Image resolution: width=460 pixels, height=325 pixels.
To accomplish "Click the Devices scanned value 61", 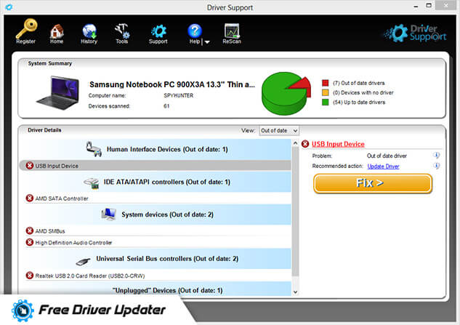I will pos(166,106).
